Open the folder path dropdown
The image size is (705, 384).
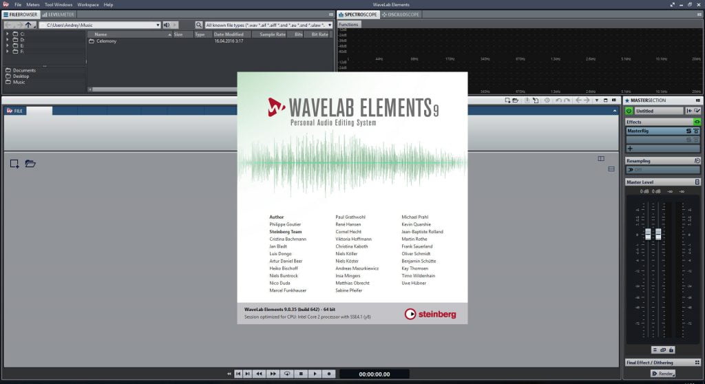158,25
